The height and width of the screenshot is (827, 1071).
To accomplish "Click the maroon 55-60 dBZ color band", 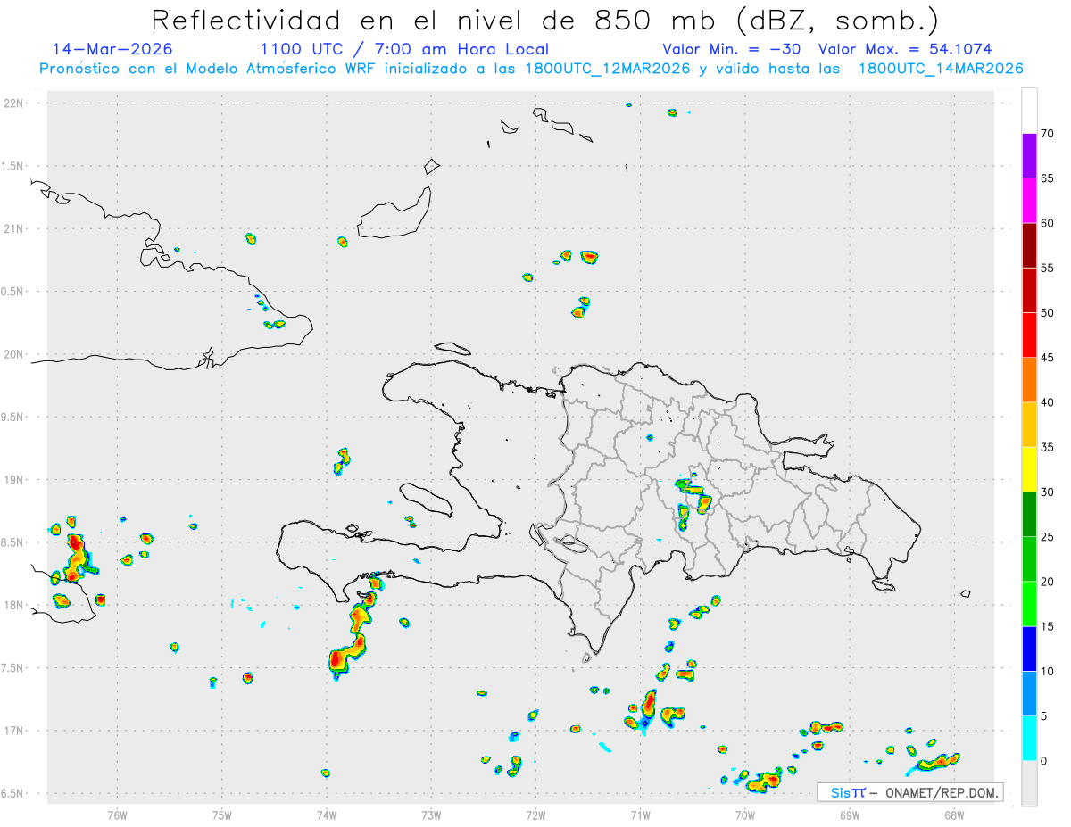I will 1029,245.
